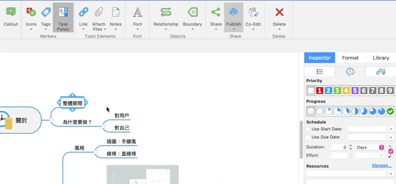The image size is (396, 184).
Task: Click the canvas vertical scrollbar
Action: click(301, 139)
